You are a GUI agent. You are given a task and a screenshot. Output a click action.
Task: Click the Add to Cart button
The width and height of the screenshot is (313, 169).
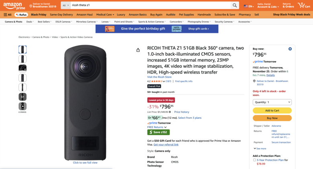pos(272,110)
